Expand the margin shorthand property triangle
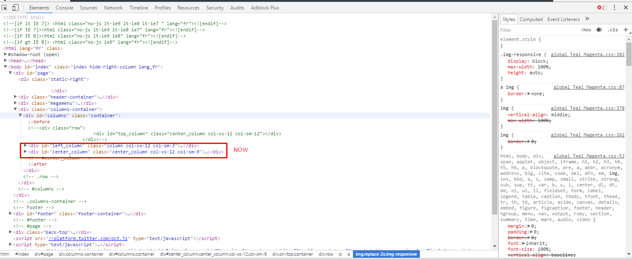632x259 pixels. click(529, 226)
